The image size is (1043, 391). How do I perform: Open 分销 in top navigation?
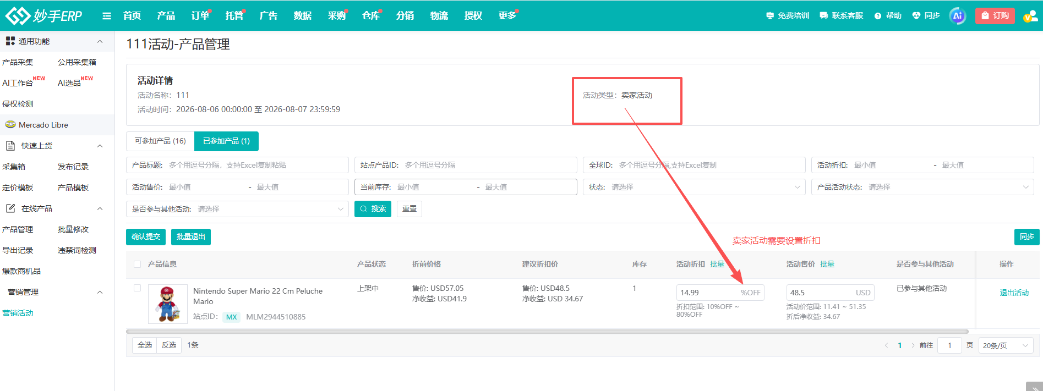coord(405,15)
